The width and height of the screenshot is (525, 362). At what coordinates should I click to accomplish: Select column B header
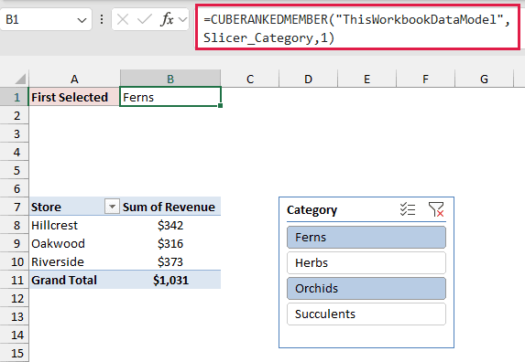click(x=170, y=80)
